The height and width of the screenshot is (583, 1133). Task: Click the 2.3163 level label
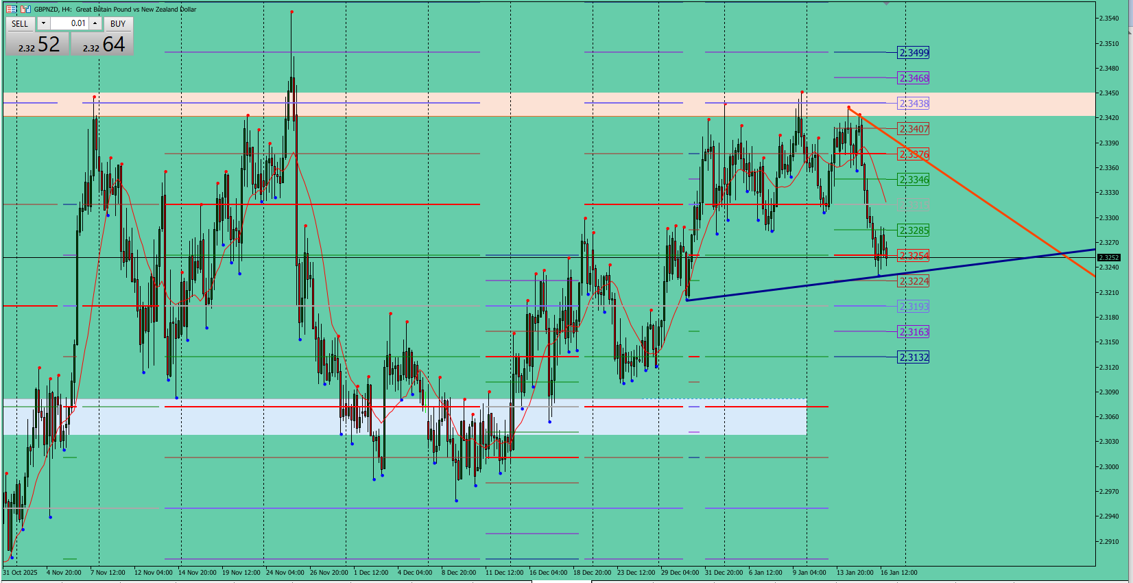914,332
